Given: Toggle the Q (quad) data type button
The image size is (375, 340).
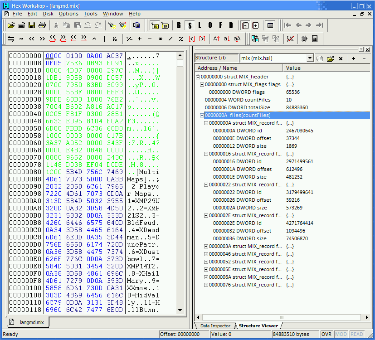Looking at the screenshot, I should (210, 25).
